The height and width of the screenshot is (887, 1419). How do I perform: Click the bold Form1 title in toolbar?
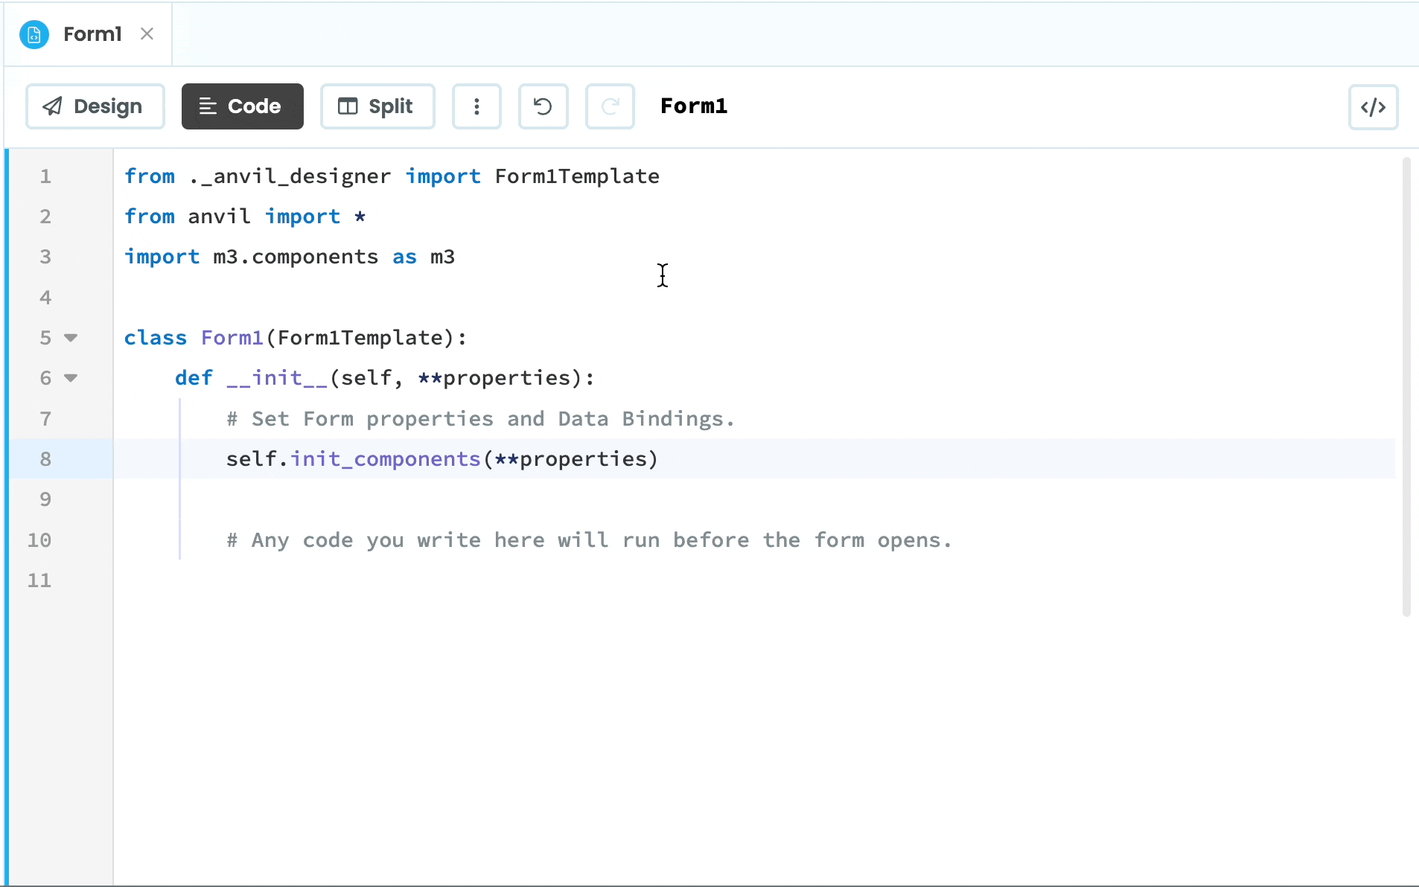tap(694, 106)
